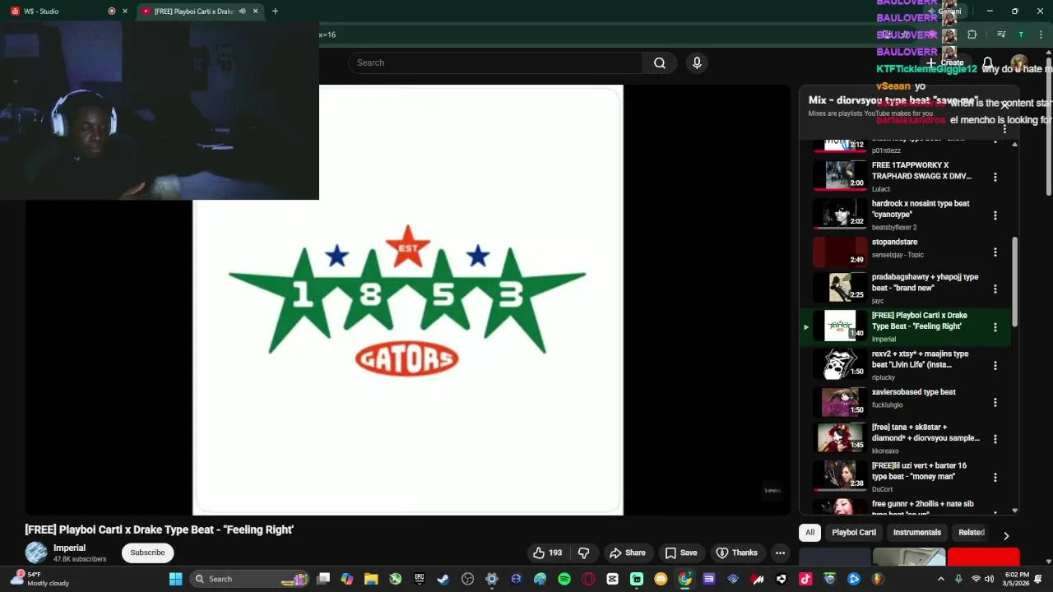Screen dimensions: 1053x592
Task: Open options for FREE 1TAPPWORKY row
Action: (995, 177)
